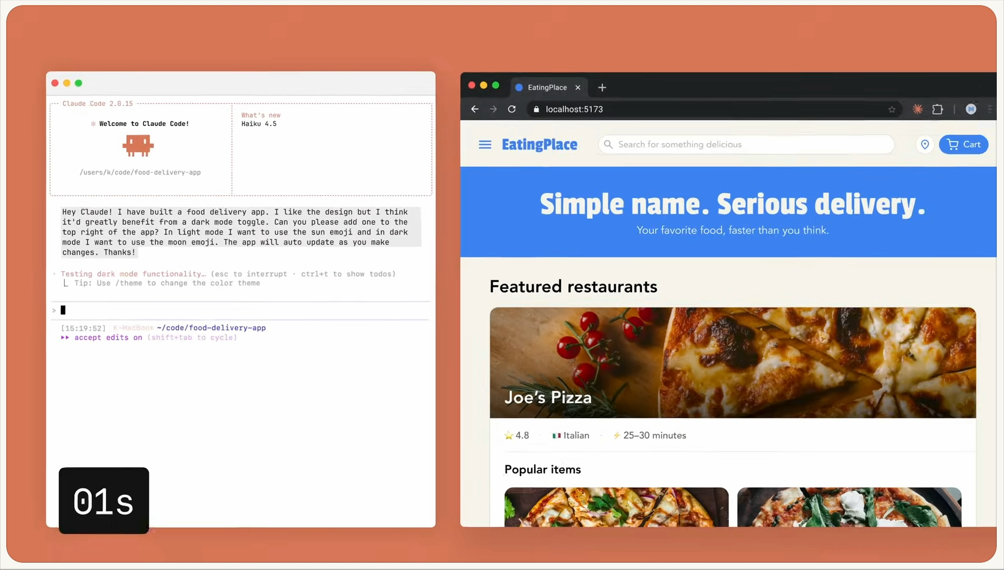
Task: Open the extensions puzzle icon
Action: [x=937, y=109]
